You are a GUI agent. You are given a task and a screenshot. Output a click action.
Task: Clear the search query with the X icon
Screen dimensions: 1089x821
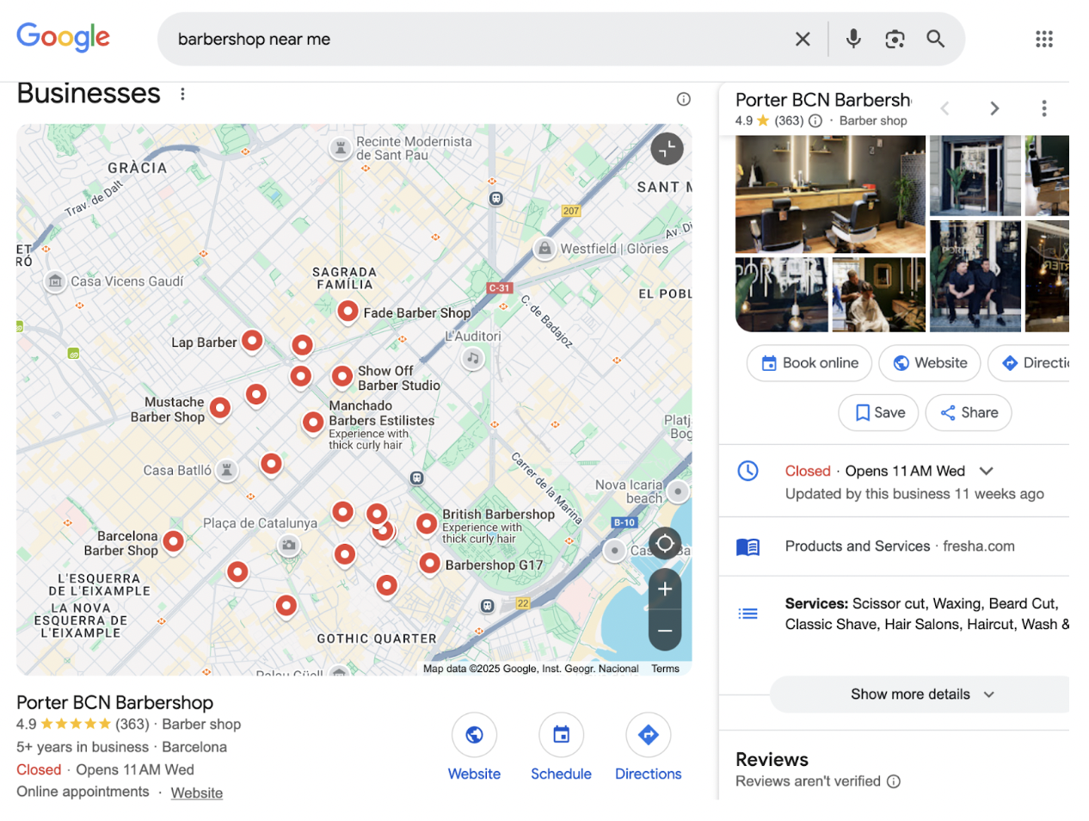(803, 38)
